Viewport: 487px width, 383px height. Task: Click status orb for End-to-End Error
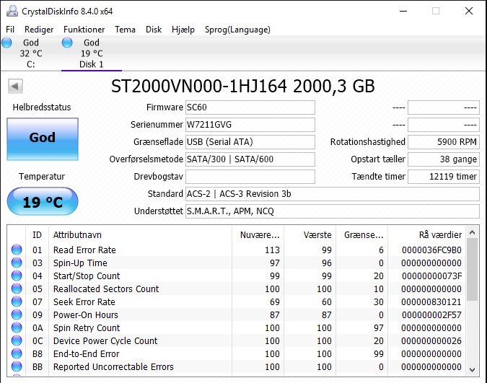pos(17,353)
